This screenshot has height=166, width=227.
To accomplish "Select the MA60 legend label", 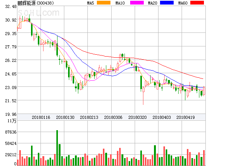I will [183, 3].
